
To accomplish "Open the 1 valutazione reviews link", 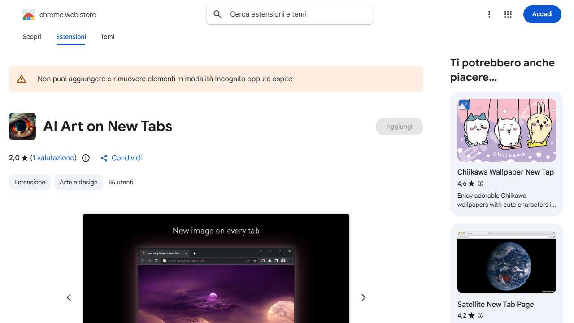I will tap(53, 158).
